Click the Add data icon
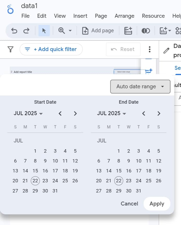This screenshot has height=225, width=181. (x=128, y=31)
